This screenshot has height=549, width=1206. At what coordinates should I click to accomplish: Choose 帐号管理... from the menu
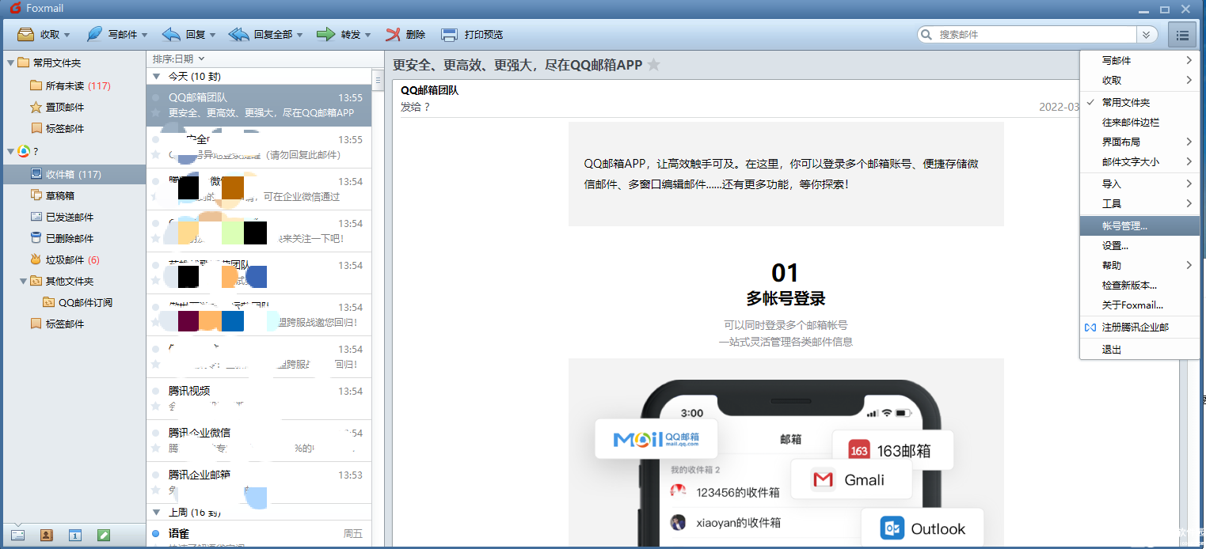pos(1140,225)
